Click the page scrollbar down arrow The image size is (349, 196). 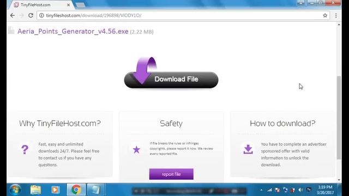point(339,180)
